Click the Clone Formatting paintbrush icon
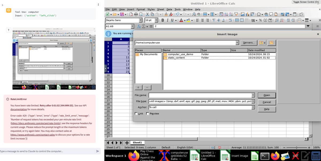321x161 pixels. (x=166, y=14)
